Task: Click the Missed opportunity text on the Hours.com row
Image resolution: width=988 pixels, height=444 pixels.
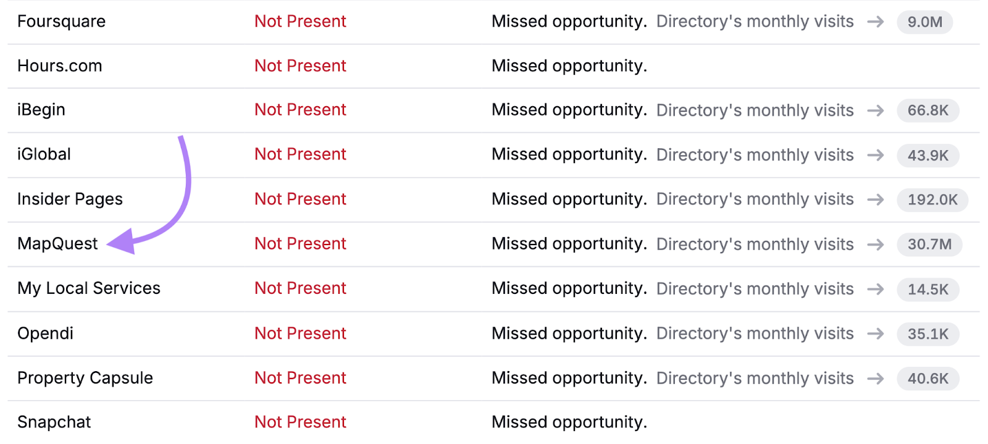Action: tap(569, 66)
